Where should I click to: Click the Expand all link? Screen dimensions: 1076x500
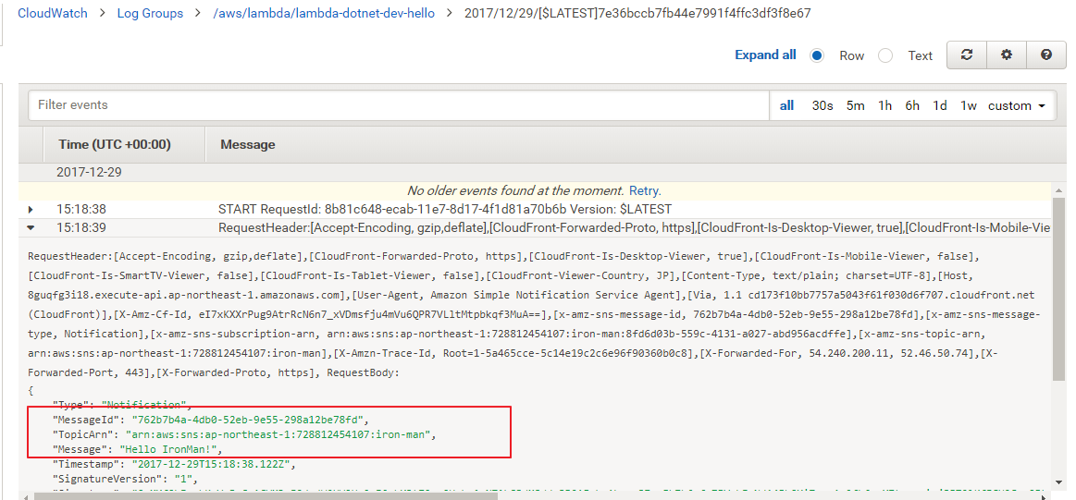point(765,55)
